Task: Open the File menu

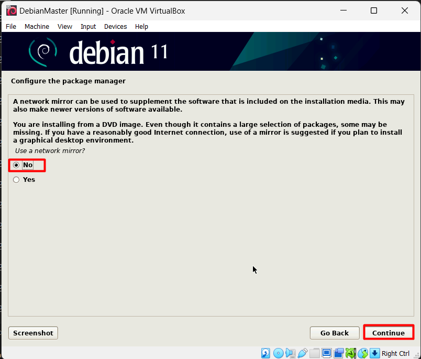Action: click(11, 27)
